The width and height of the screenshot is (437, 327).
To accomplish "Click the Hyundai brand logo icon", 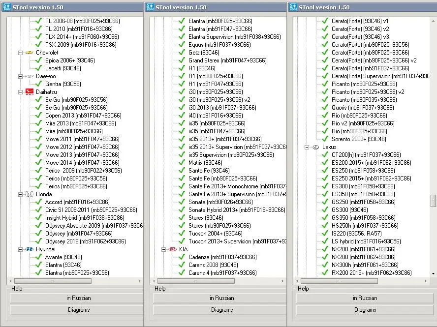I will [29, 249].
